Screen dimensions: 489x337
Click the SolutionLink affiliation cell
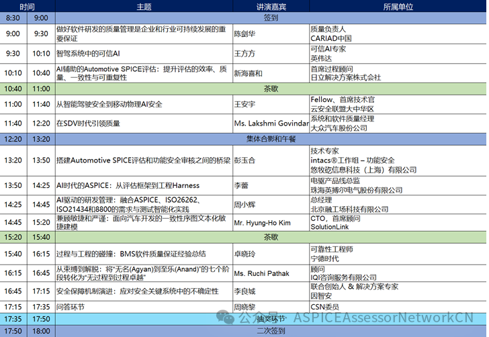click(398, 223)
